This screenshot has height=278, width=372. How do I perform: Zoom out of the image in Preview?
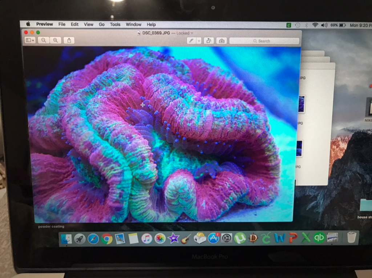pos(44,40)
